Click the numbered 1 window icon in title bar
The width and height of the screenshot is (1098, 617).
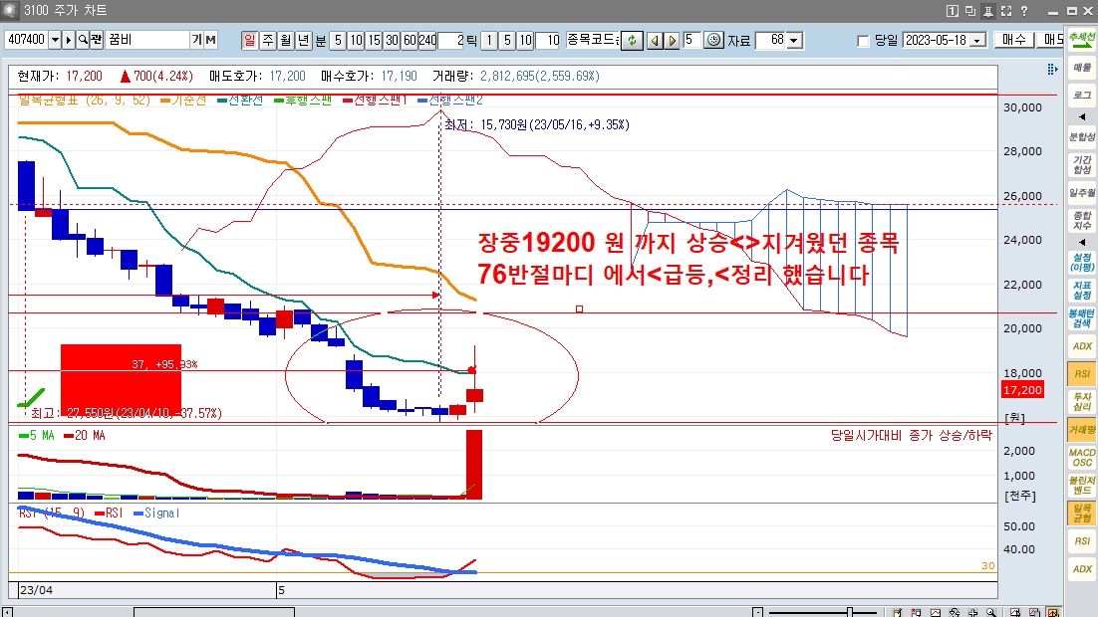coord(953,11)
